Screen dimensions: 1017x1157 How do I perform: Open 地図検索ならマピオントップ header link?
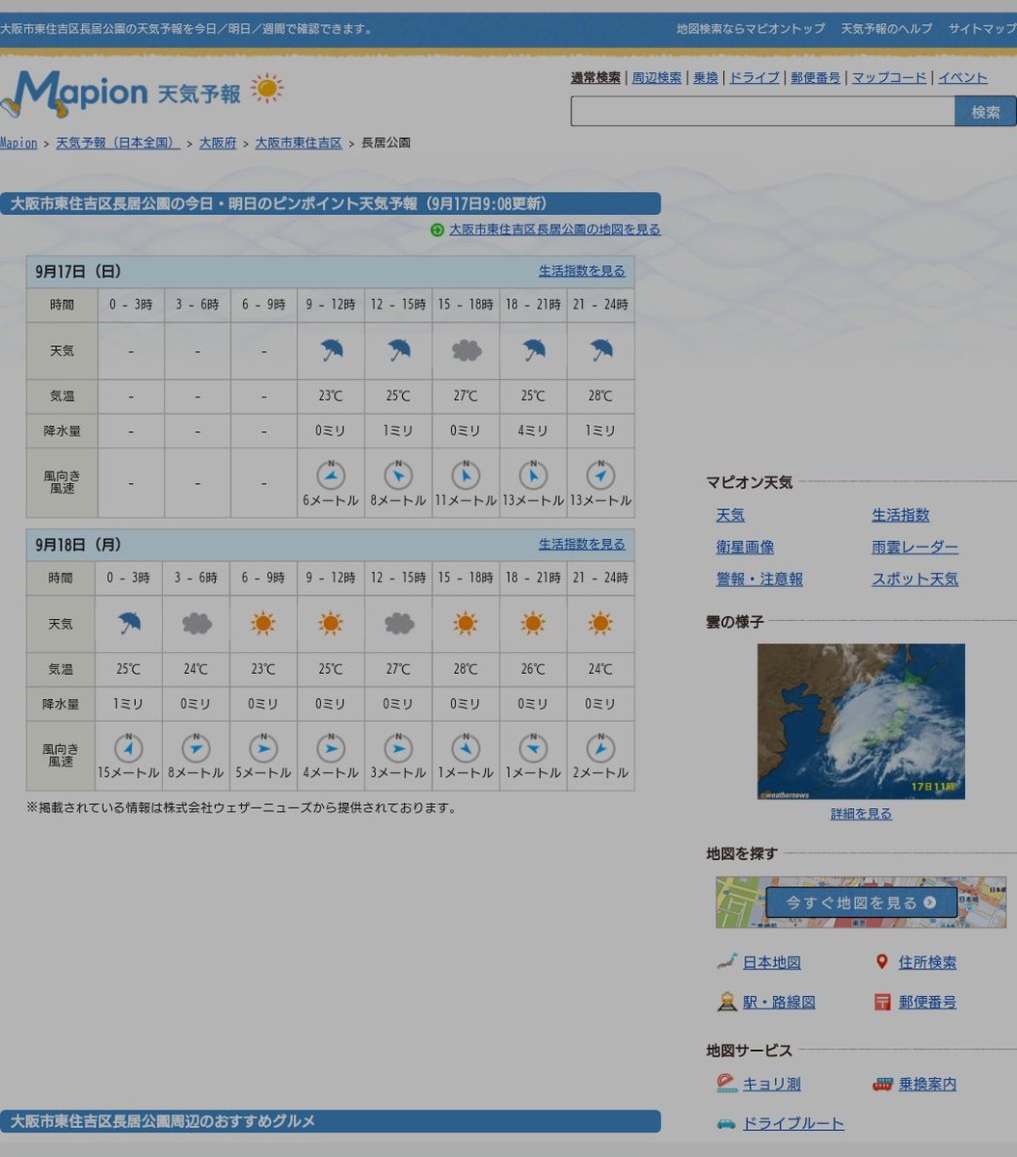click(751, 29)
